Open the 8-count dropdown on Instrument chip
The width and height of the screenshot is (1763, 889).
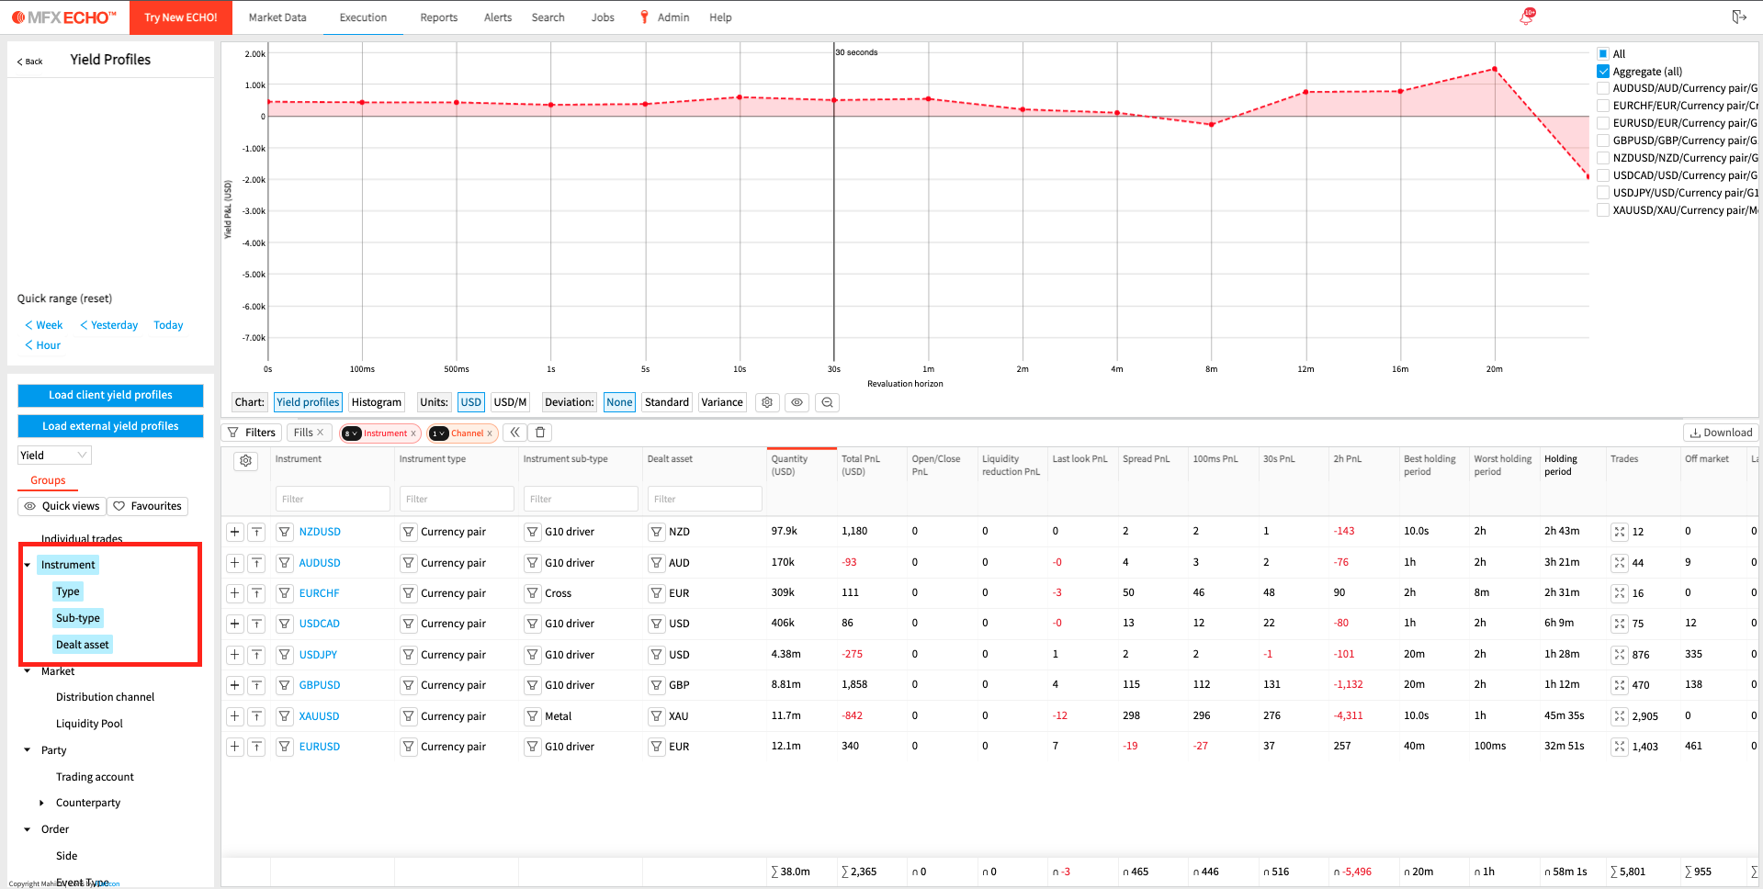[x=352, y=433]
